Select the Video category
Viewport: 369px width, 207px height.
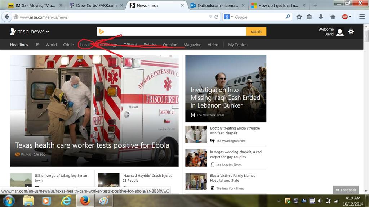(213, 45)
